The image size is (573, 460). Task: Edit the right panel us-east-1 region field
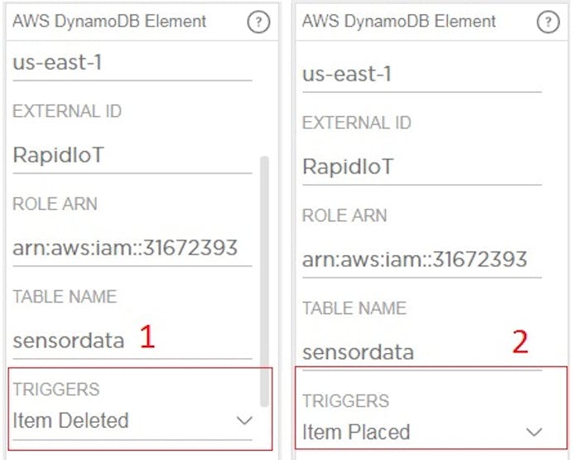coord(422,75)
